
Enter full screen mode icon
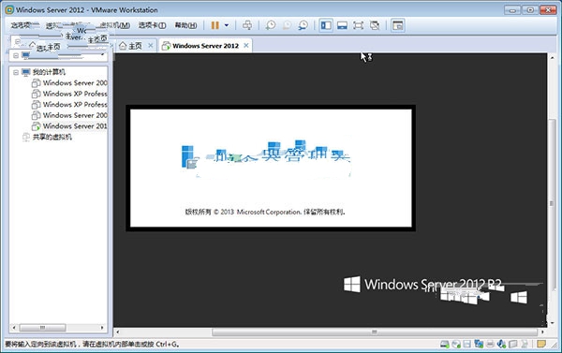[x=358, y=25]
